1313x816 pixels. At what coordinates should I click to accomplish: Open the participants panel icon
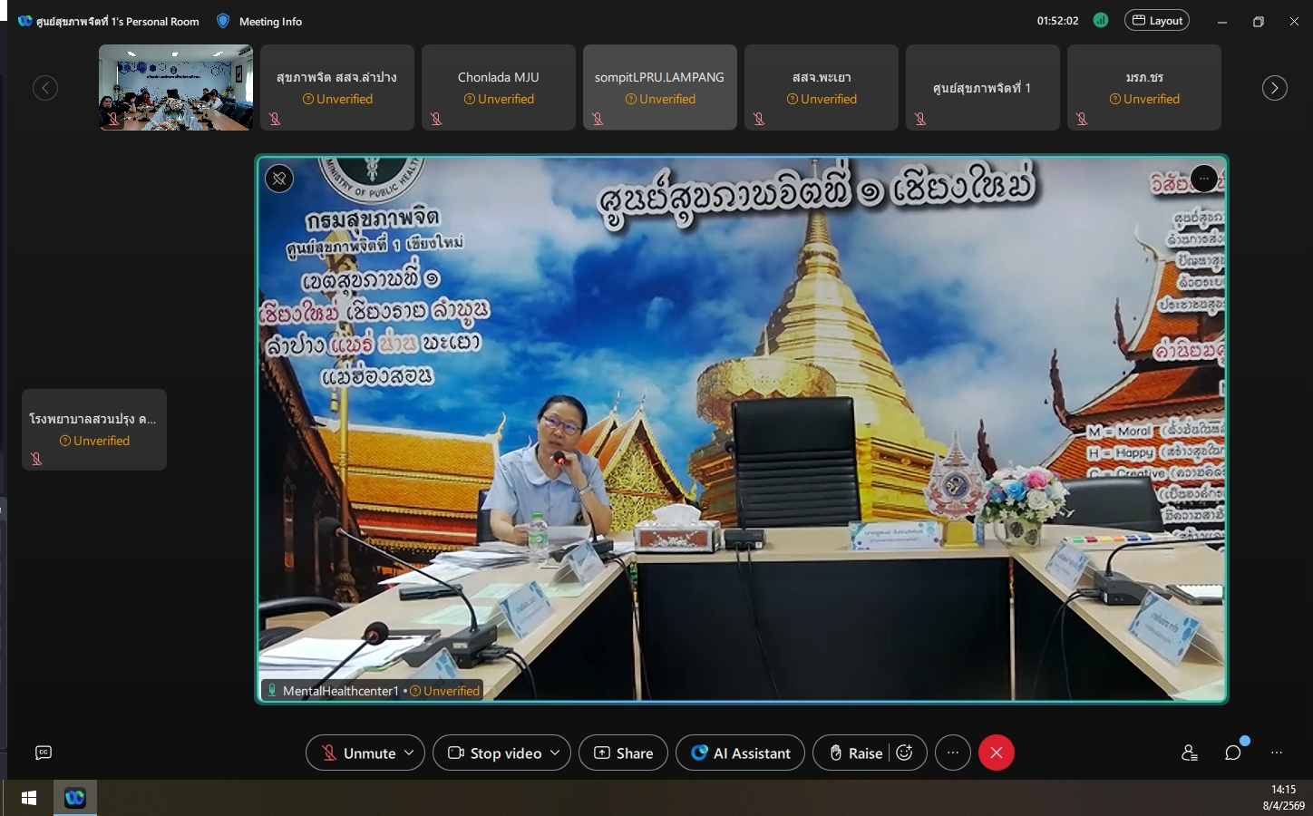[1189, 753]
